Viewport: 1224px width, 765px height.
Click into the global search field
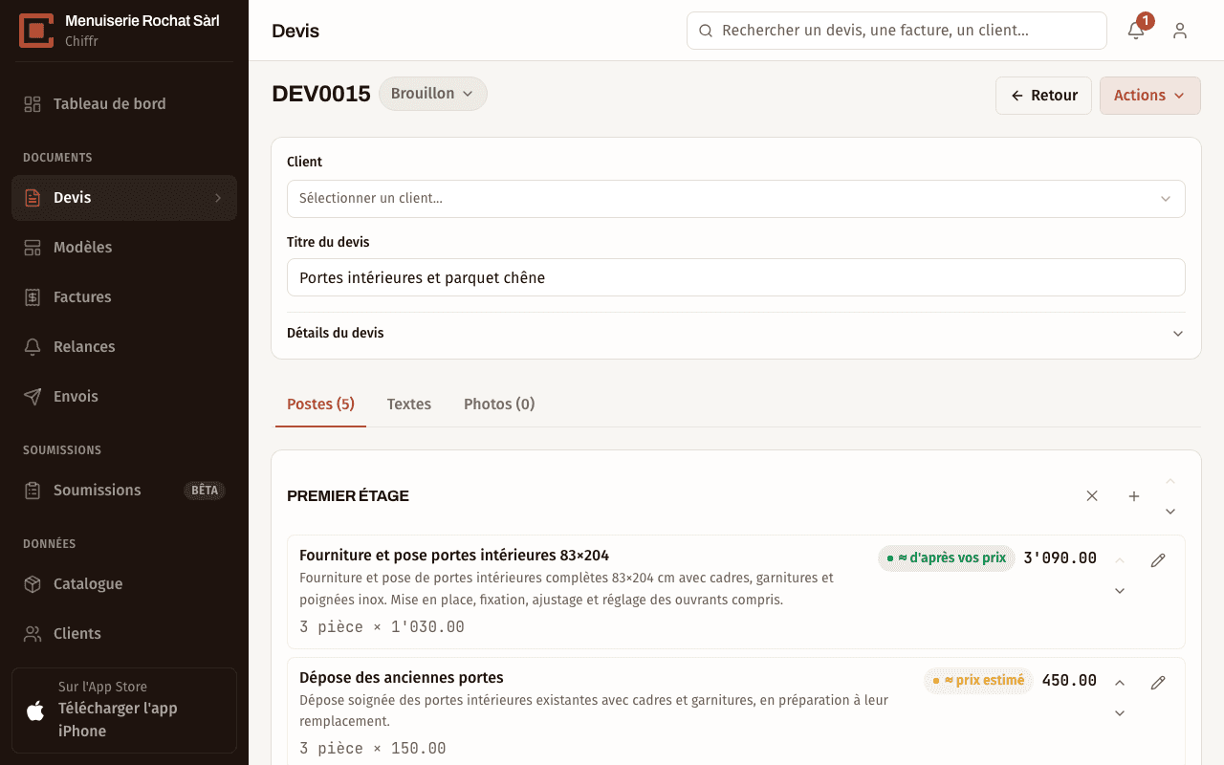897,31
